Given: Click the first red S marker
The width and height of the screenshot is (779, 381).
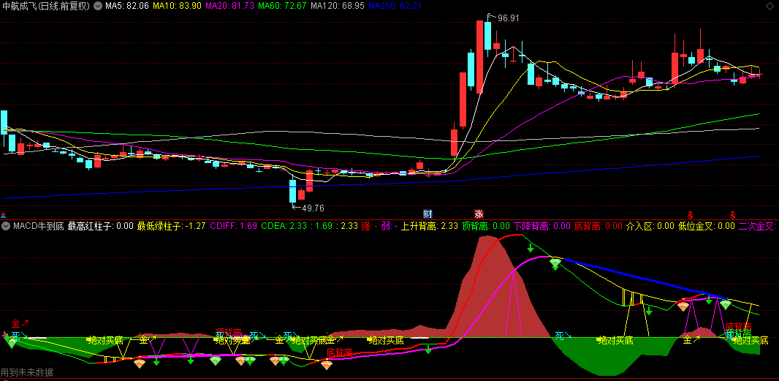Looking at the screenshot, I should 690,215.
